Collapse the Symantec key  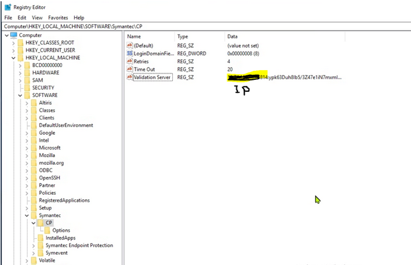pos(27,216)
